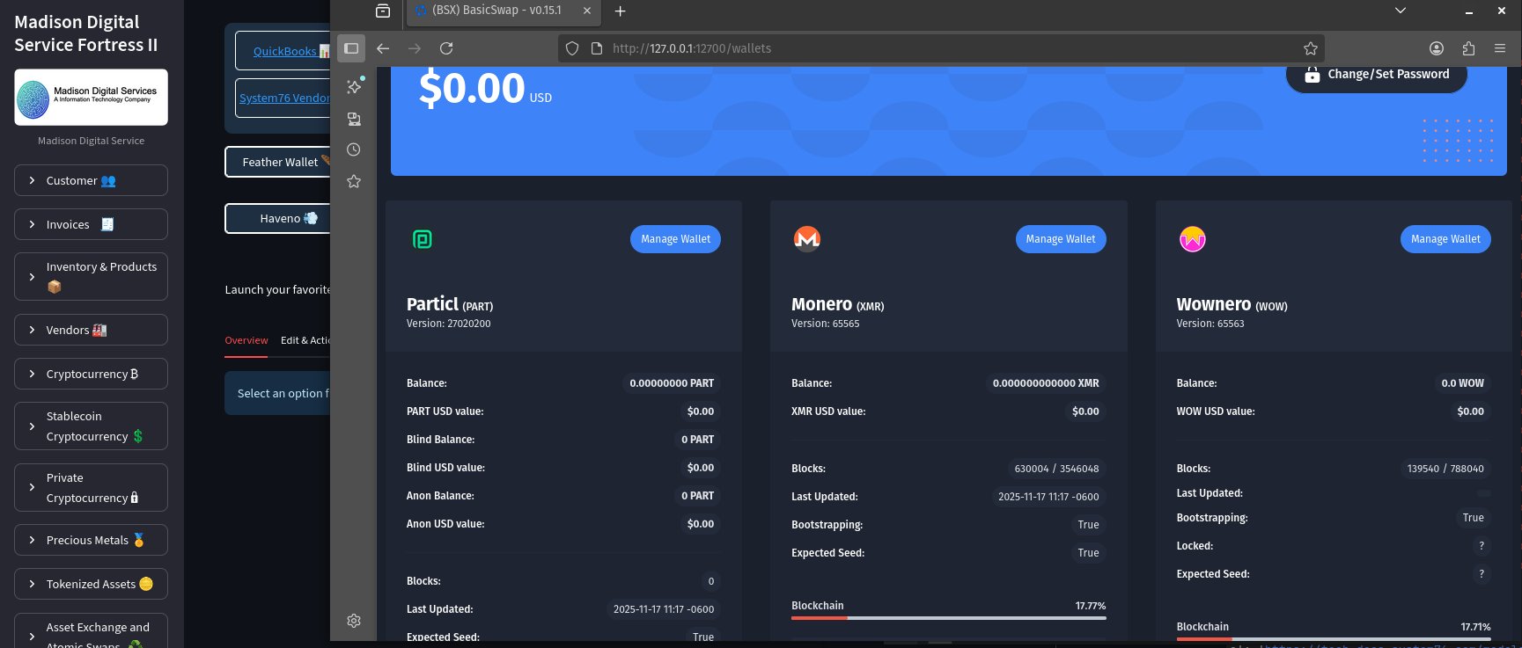Open the Bookmarks star in the sidebar
The image size is (1522, 648).
[354, 181]
